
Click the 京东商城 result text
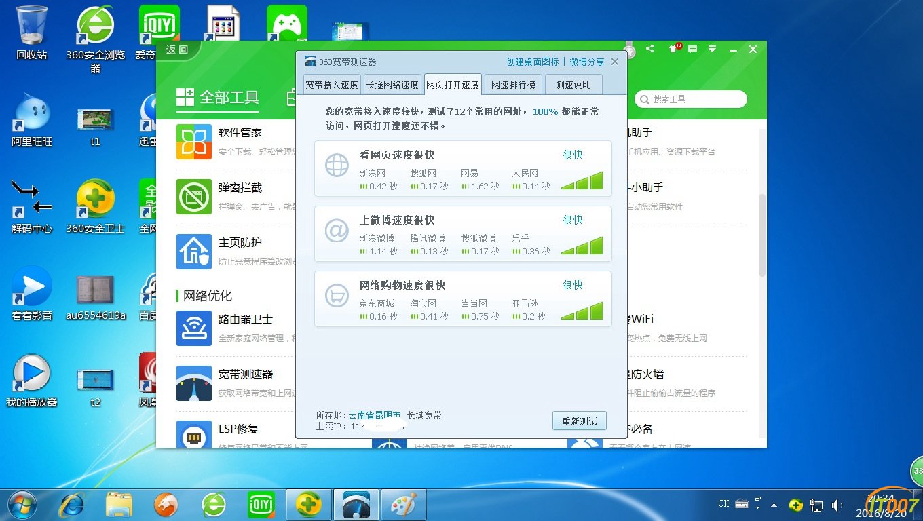tap(377, 303)
